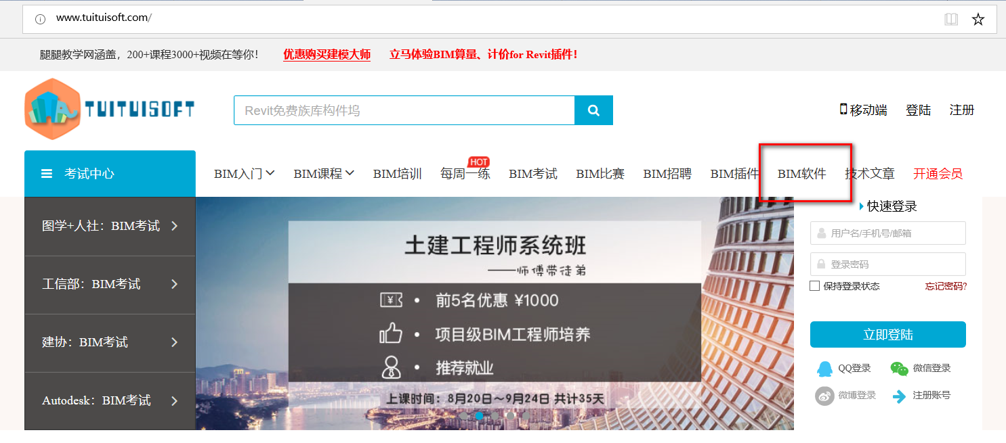1006x443 pixels.
Task: Click the 立即登陆 button
Action: (x=888, y=335)
